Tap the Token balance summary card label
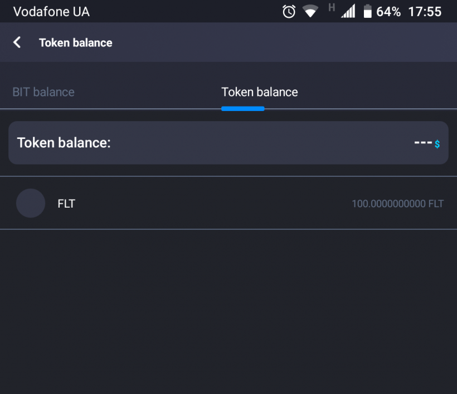This screenshot has width=457, height=394. [x=64, y=143]
